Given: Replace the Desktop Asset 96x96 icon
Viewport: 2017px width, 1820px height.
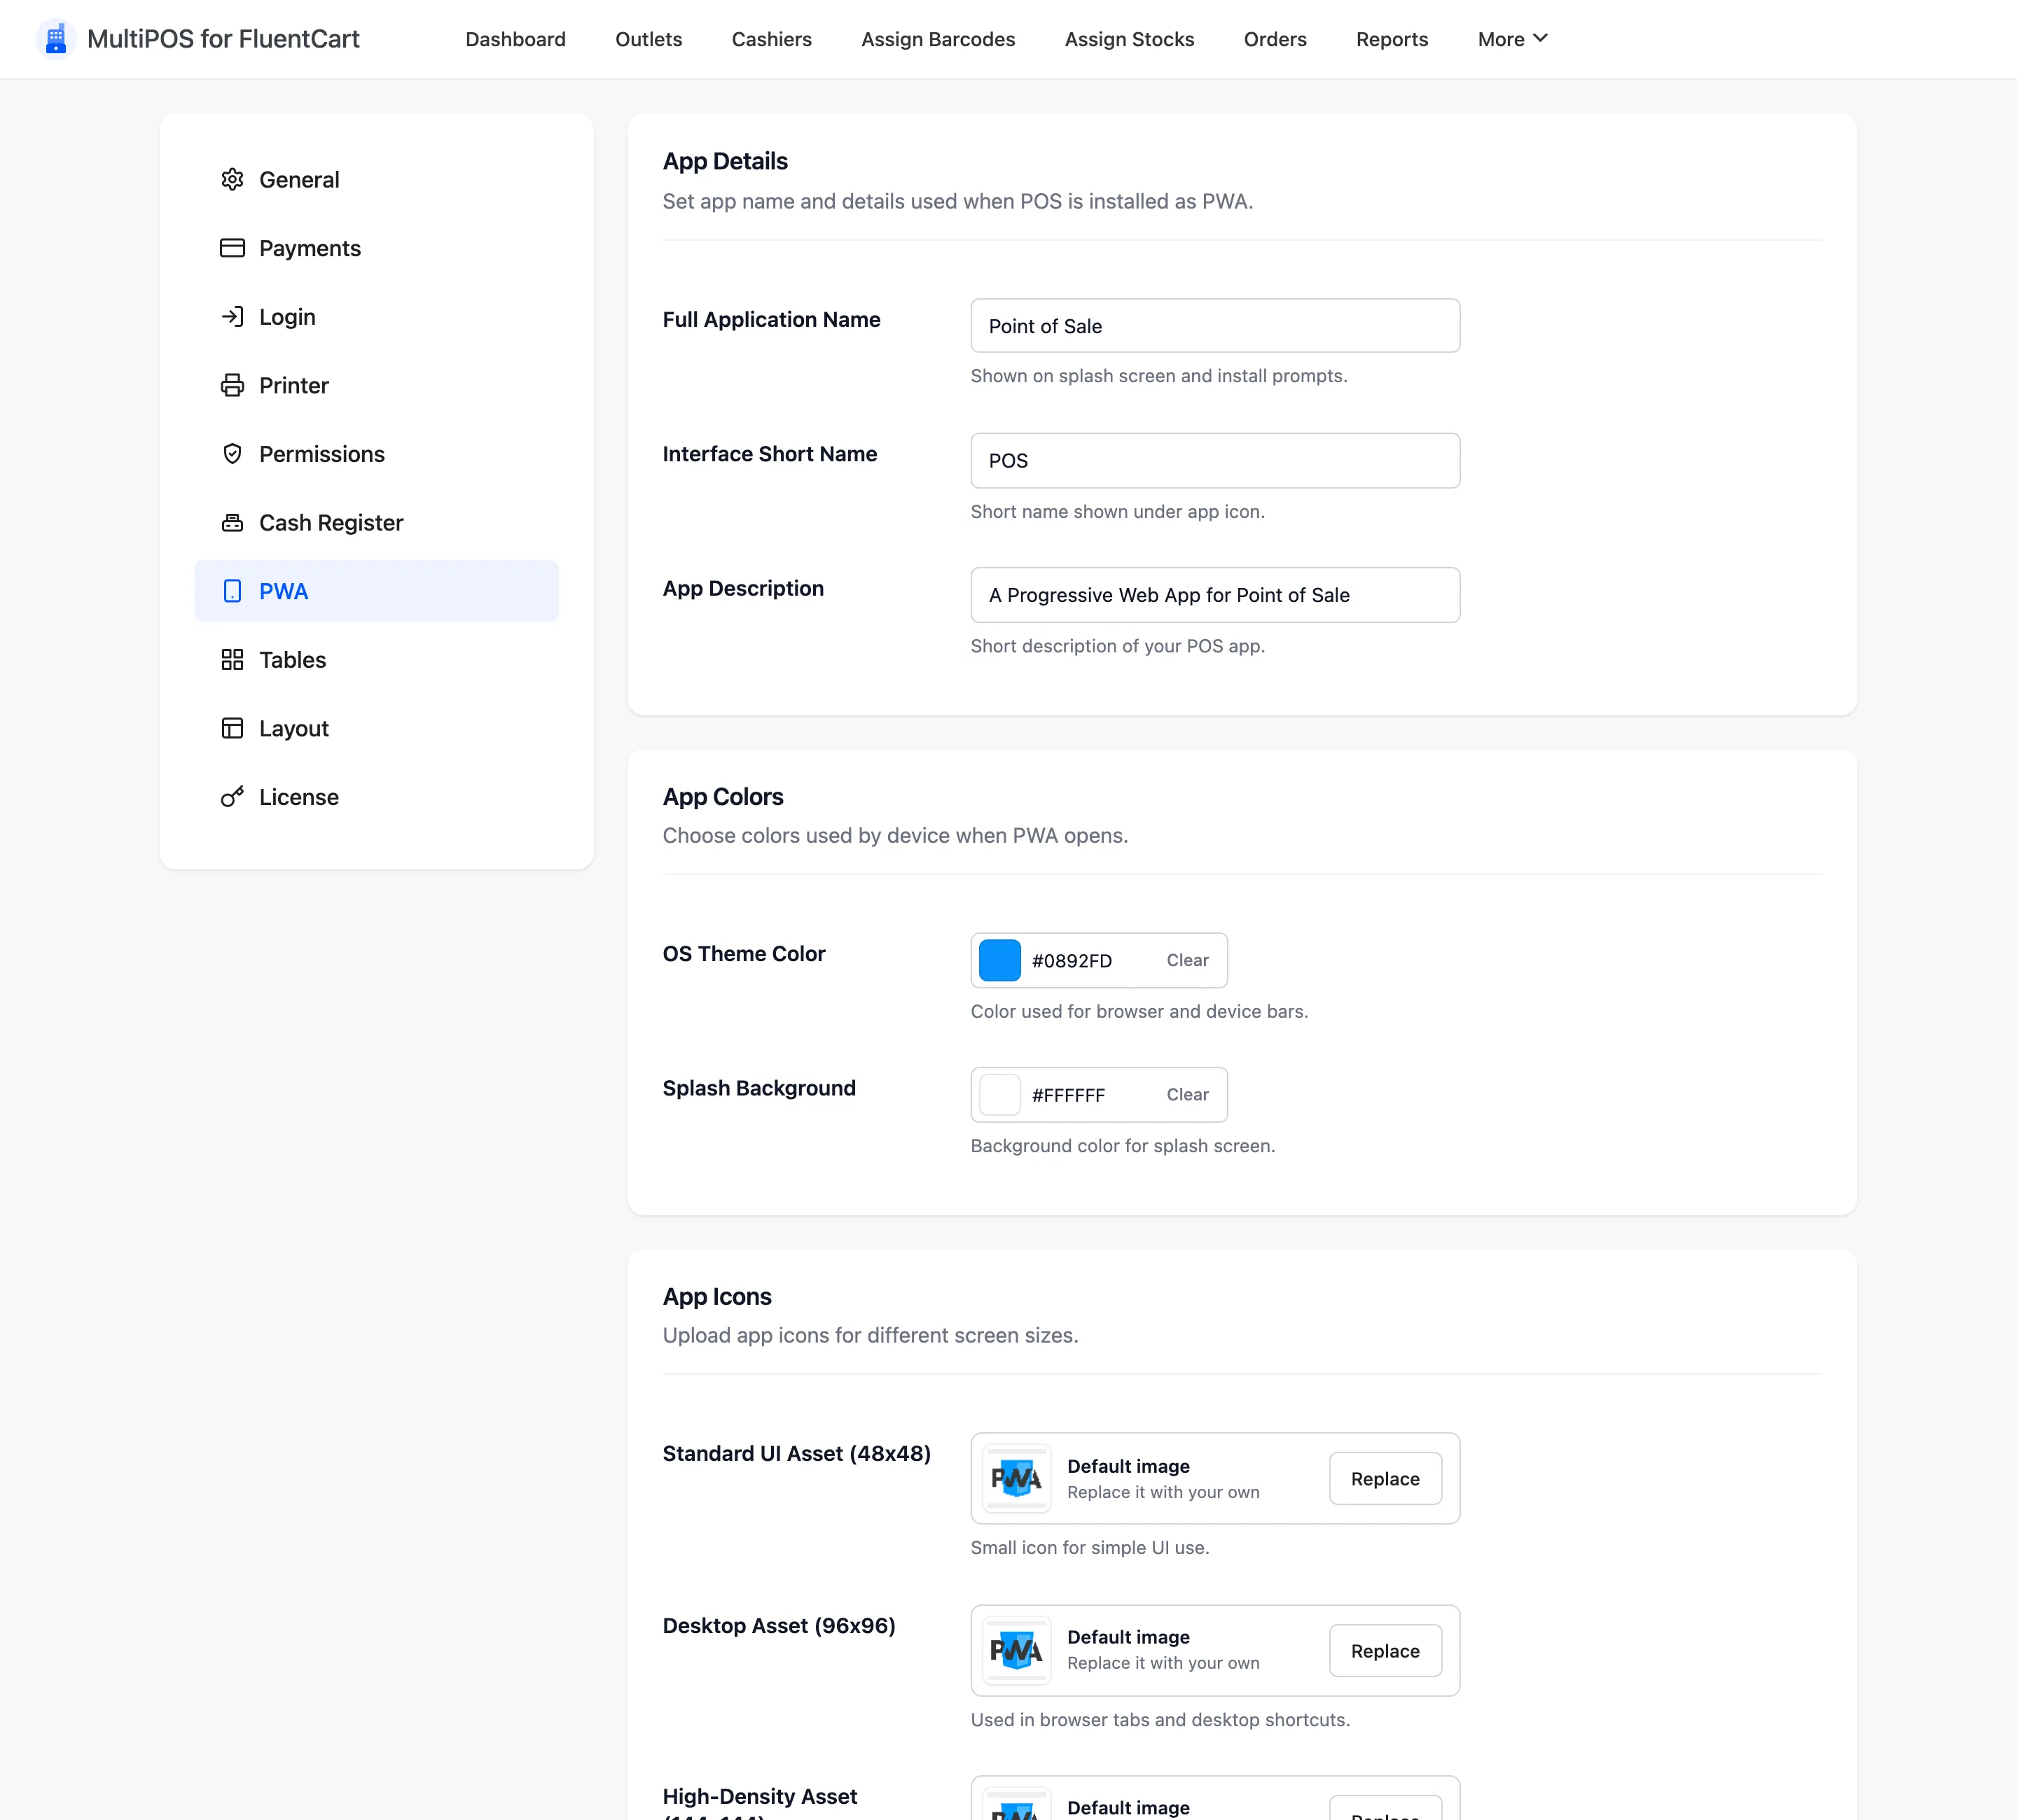Looking at the screenshot, I should coord(1385,1651).
